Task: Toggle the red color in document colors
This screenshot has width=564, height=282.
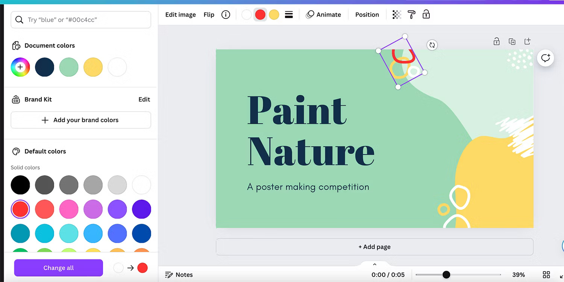Action: (x=260, y=15)
